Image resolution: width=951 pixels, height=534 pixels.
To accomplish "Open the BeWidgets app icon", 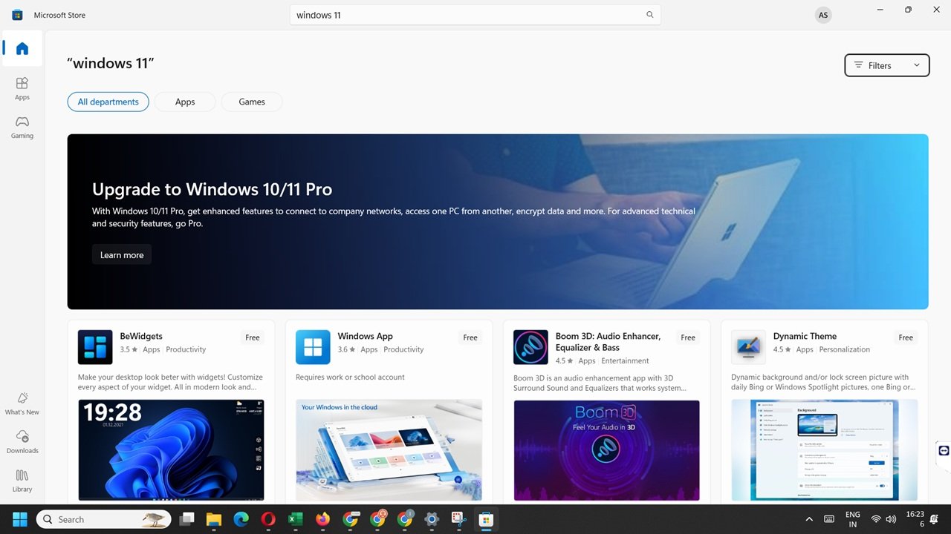I will (95, 347).
